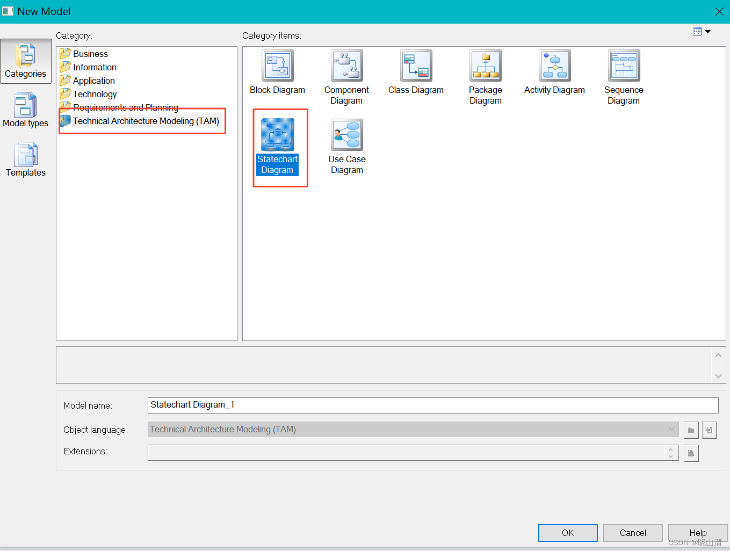Image resolution: width=730 pixels, height=551 pixels.
Task: Select the Block Diagram icon
Action: click(x=277, y=66)
